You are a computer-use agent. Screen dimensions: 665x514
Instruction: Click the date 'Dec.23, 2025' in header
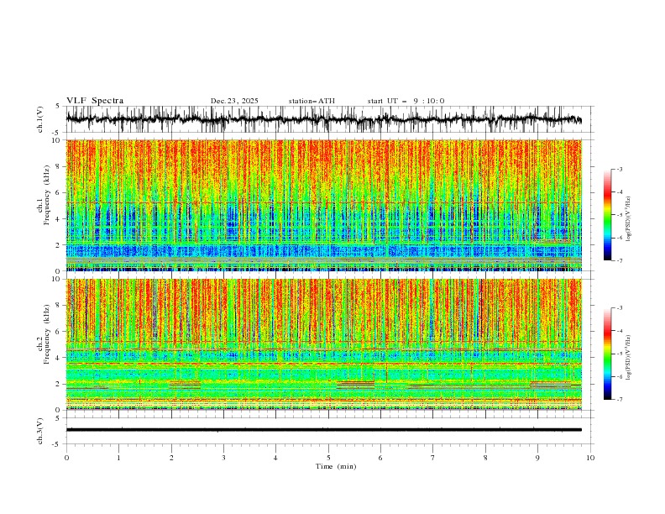point(234,101)
